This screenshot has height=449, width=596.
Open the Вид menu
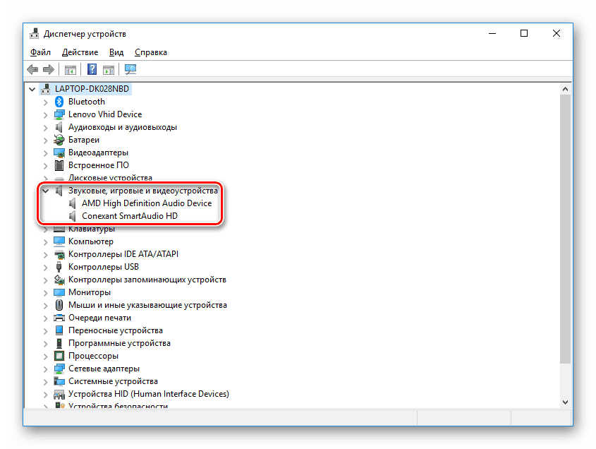(116, 52)
